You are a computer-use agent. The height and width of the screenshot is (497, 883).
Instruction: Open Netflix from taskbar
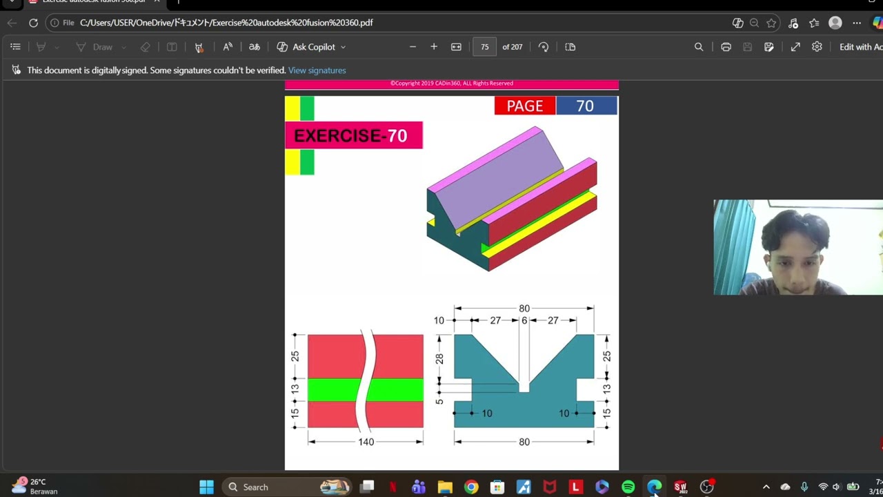pos(393,487)
